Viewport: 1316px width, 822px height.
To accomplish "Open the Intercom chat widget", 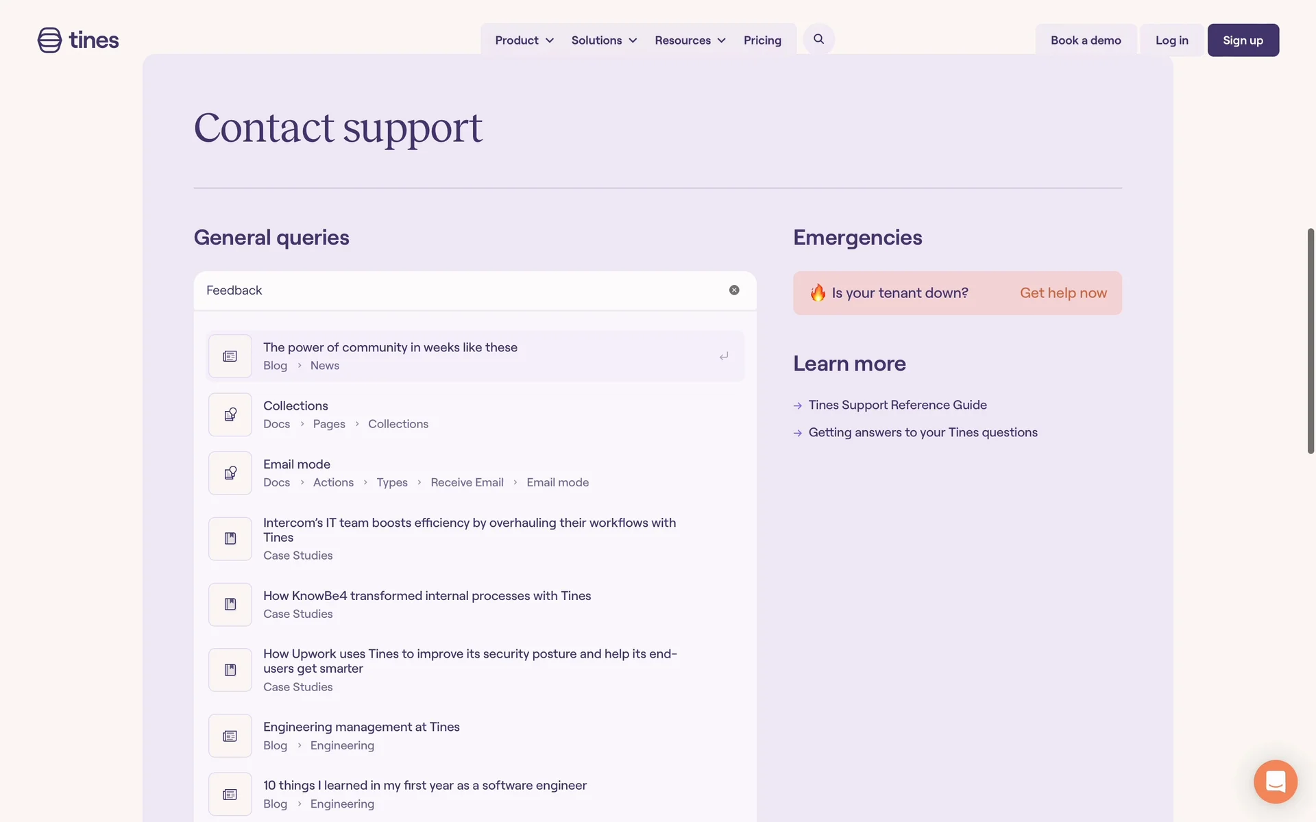I will (x=1275, y=782).
